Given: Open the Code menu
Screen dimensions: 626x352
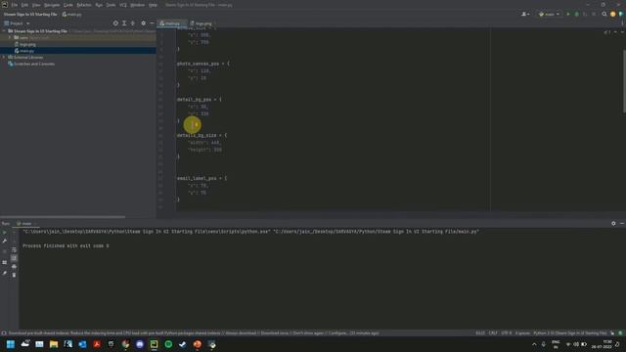Looking at the screenshot, I should 68,5.
